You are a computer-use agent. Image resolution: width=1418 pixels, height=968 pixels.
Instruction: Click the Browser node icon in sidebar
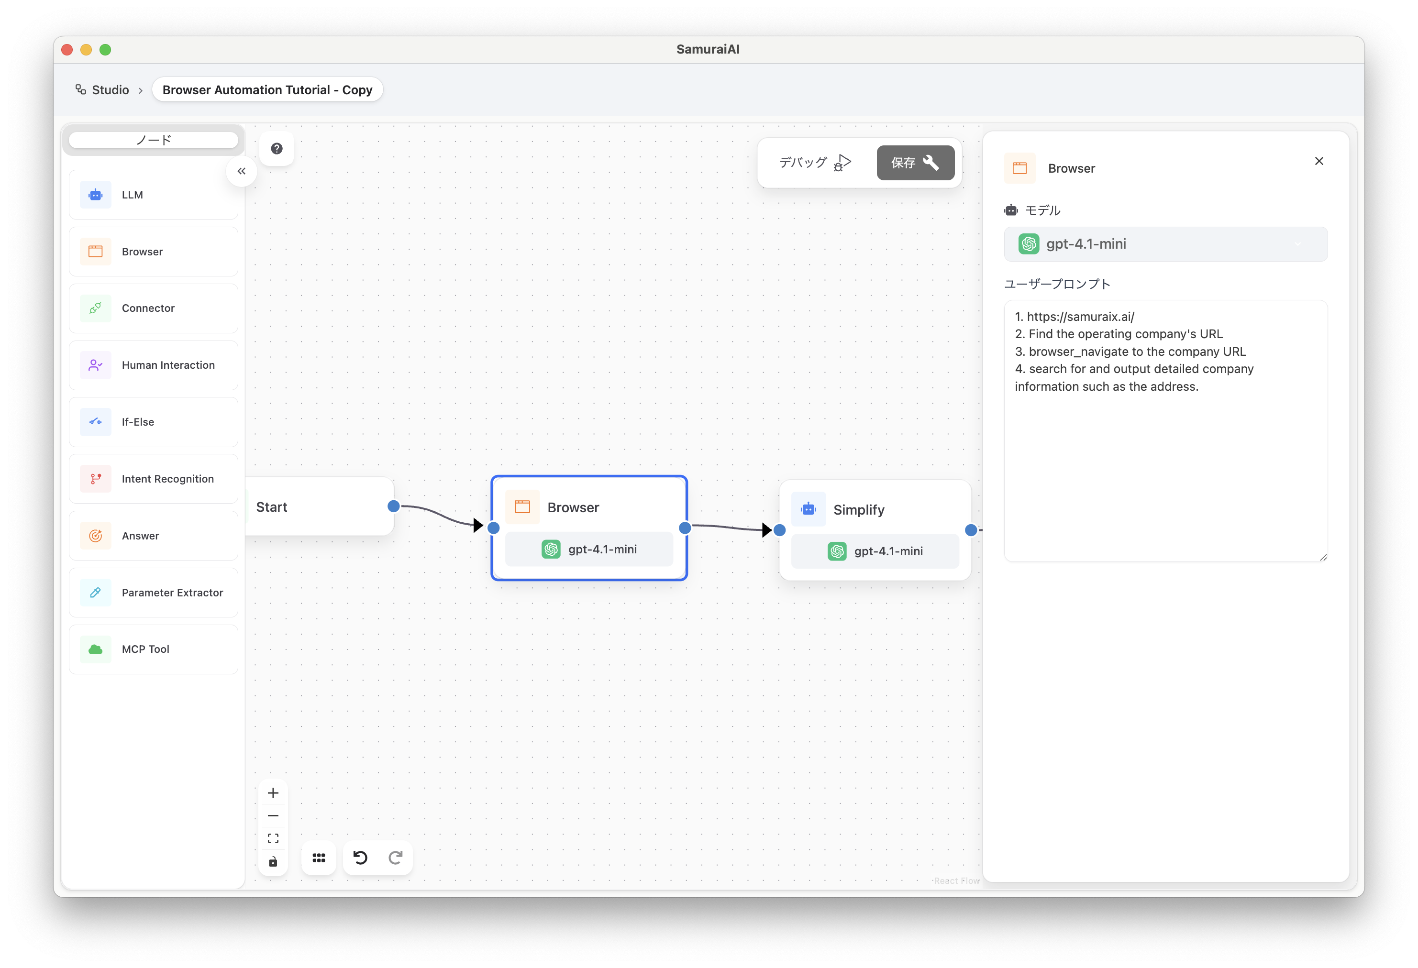tap(95, 251)
